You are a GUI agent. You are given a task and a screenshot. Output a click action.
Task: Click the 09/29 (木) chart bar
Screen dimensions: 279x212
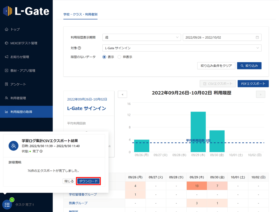click(198, 132)
